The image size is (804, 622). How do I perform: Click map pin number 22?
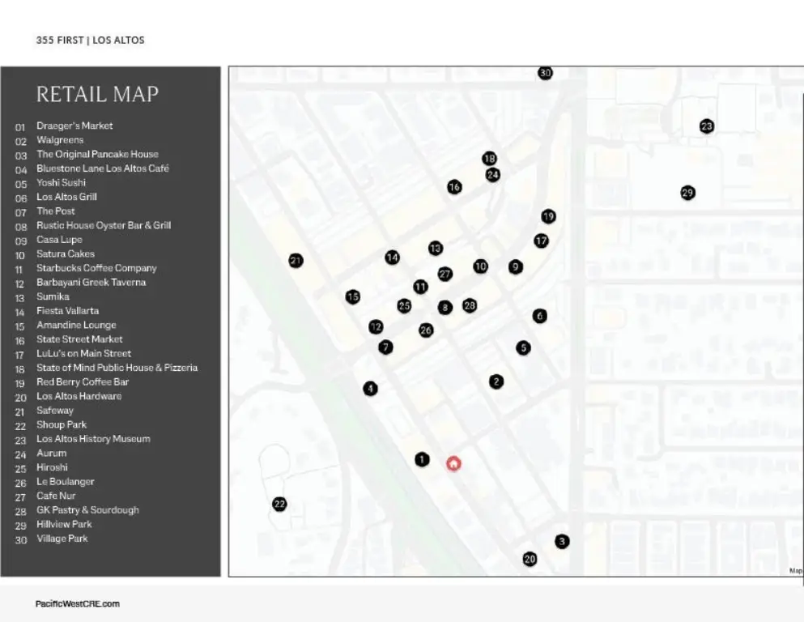[x=279, y=505]
